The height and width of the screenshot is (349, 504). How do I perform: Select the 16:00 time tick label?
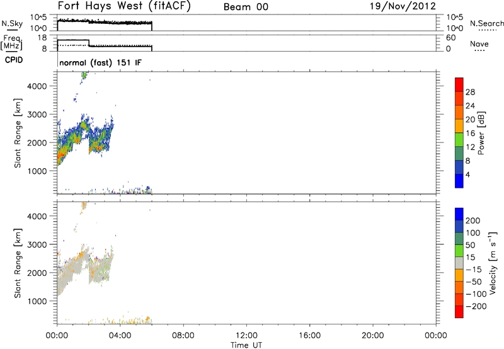pos(309,336)
